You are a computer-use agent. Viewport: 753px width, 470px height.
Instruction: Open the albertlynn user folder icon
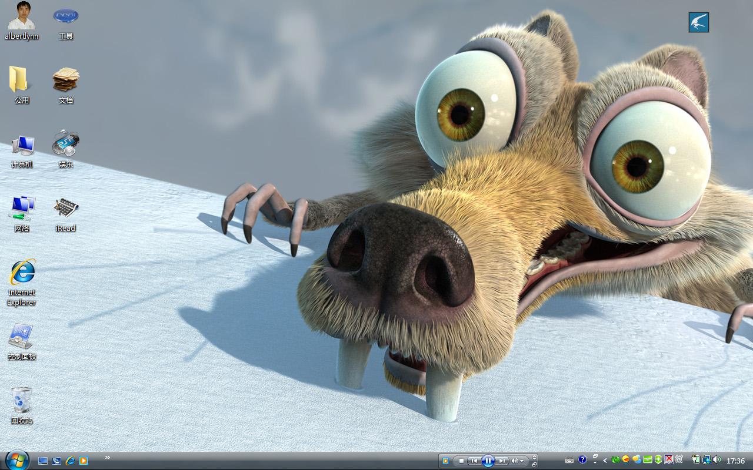click(22, 21)
